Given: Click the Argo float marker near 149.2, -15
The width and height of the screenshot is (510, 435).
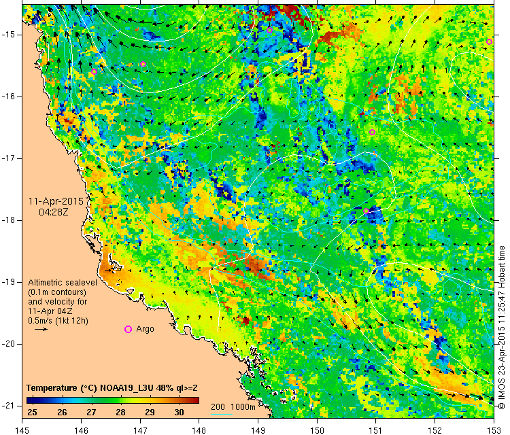Looking at the screenshot, I should tap(269, 30).
